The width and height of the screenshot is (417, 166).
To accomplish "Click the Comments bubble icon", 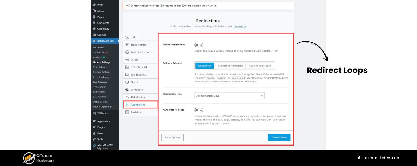I will (94, 23).
